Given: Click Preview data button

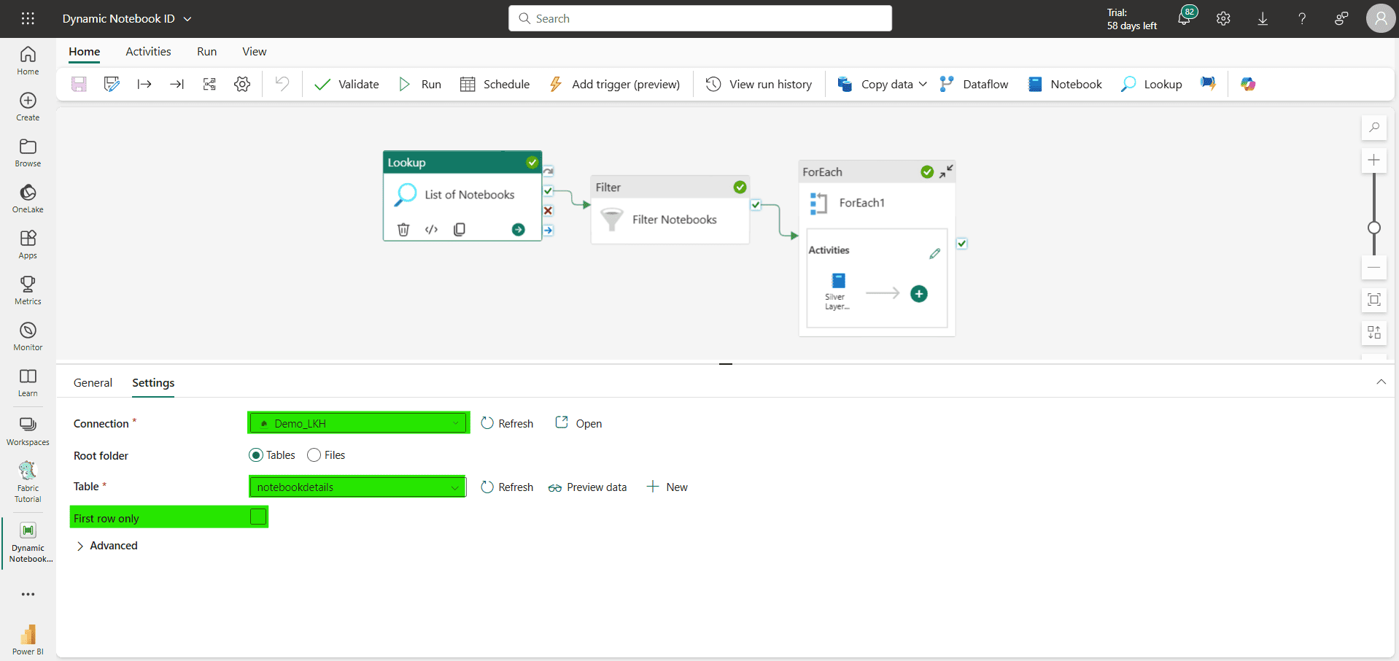Looking at the screenshot, I should tap(588, 487).
